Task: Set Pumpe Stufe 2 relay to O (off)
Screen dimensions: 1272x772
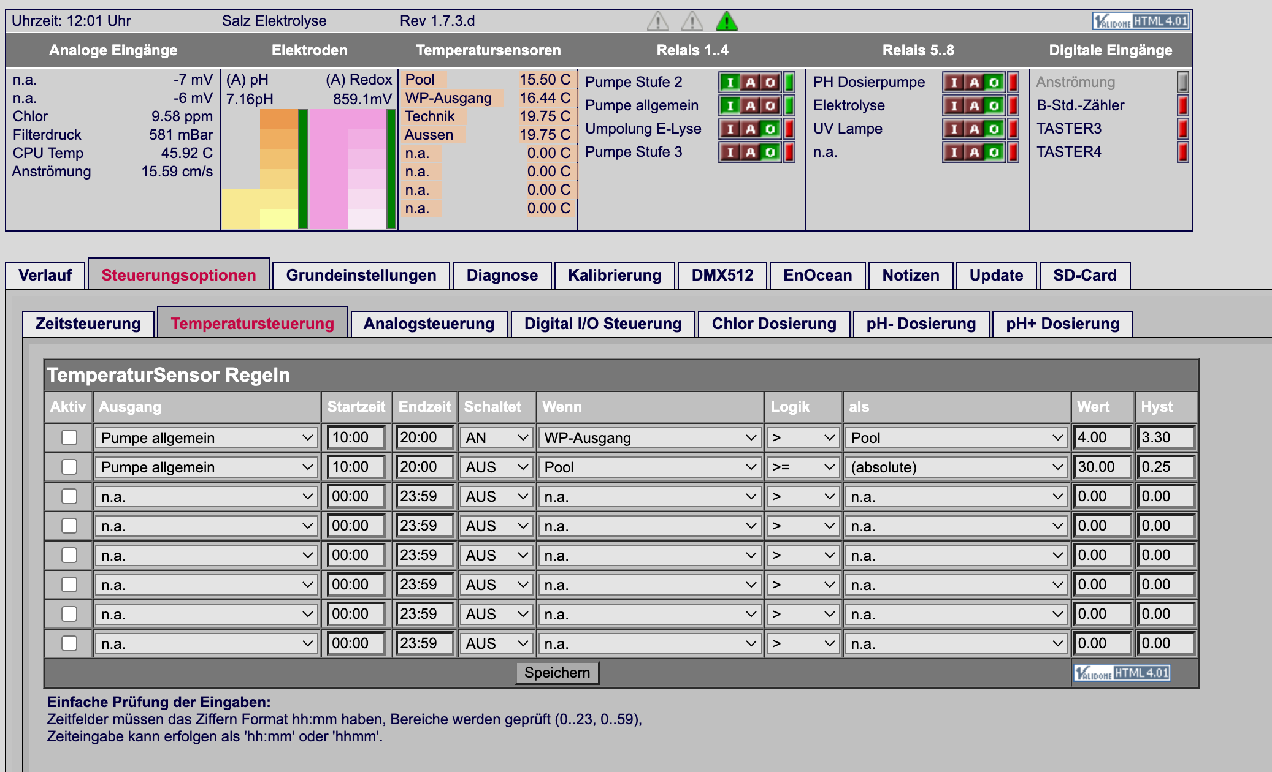Action: [770, 82]
